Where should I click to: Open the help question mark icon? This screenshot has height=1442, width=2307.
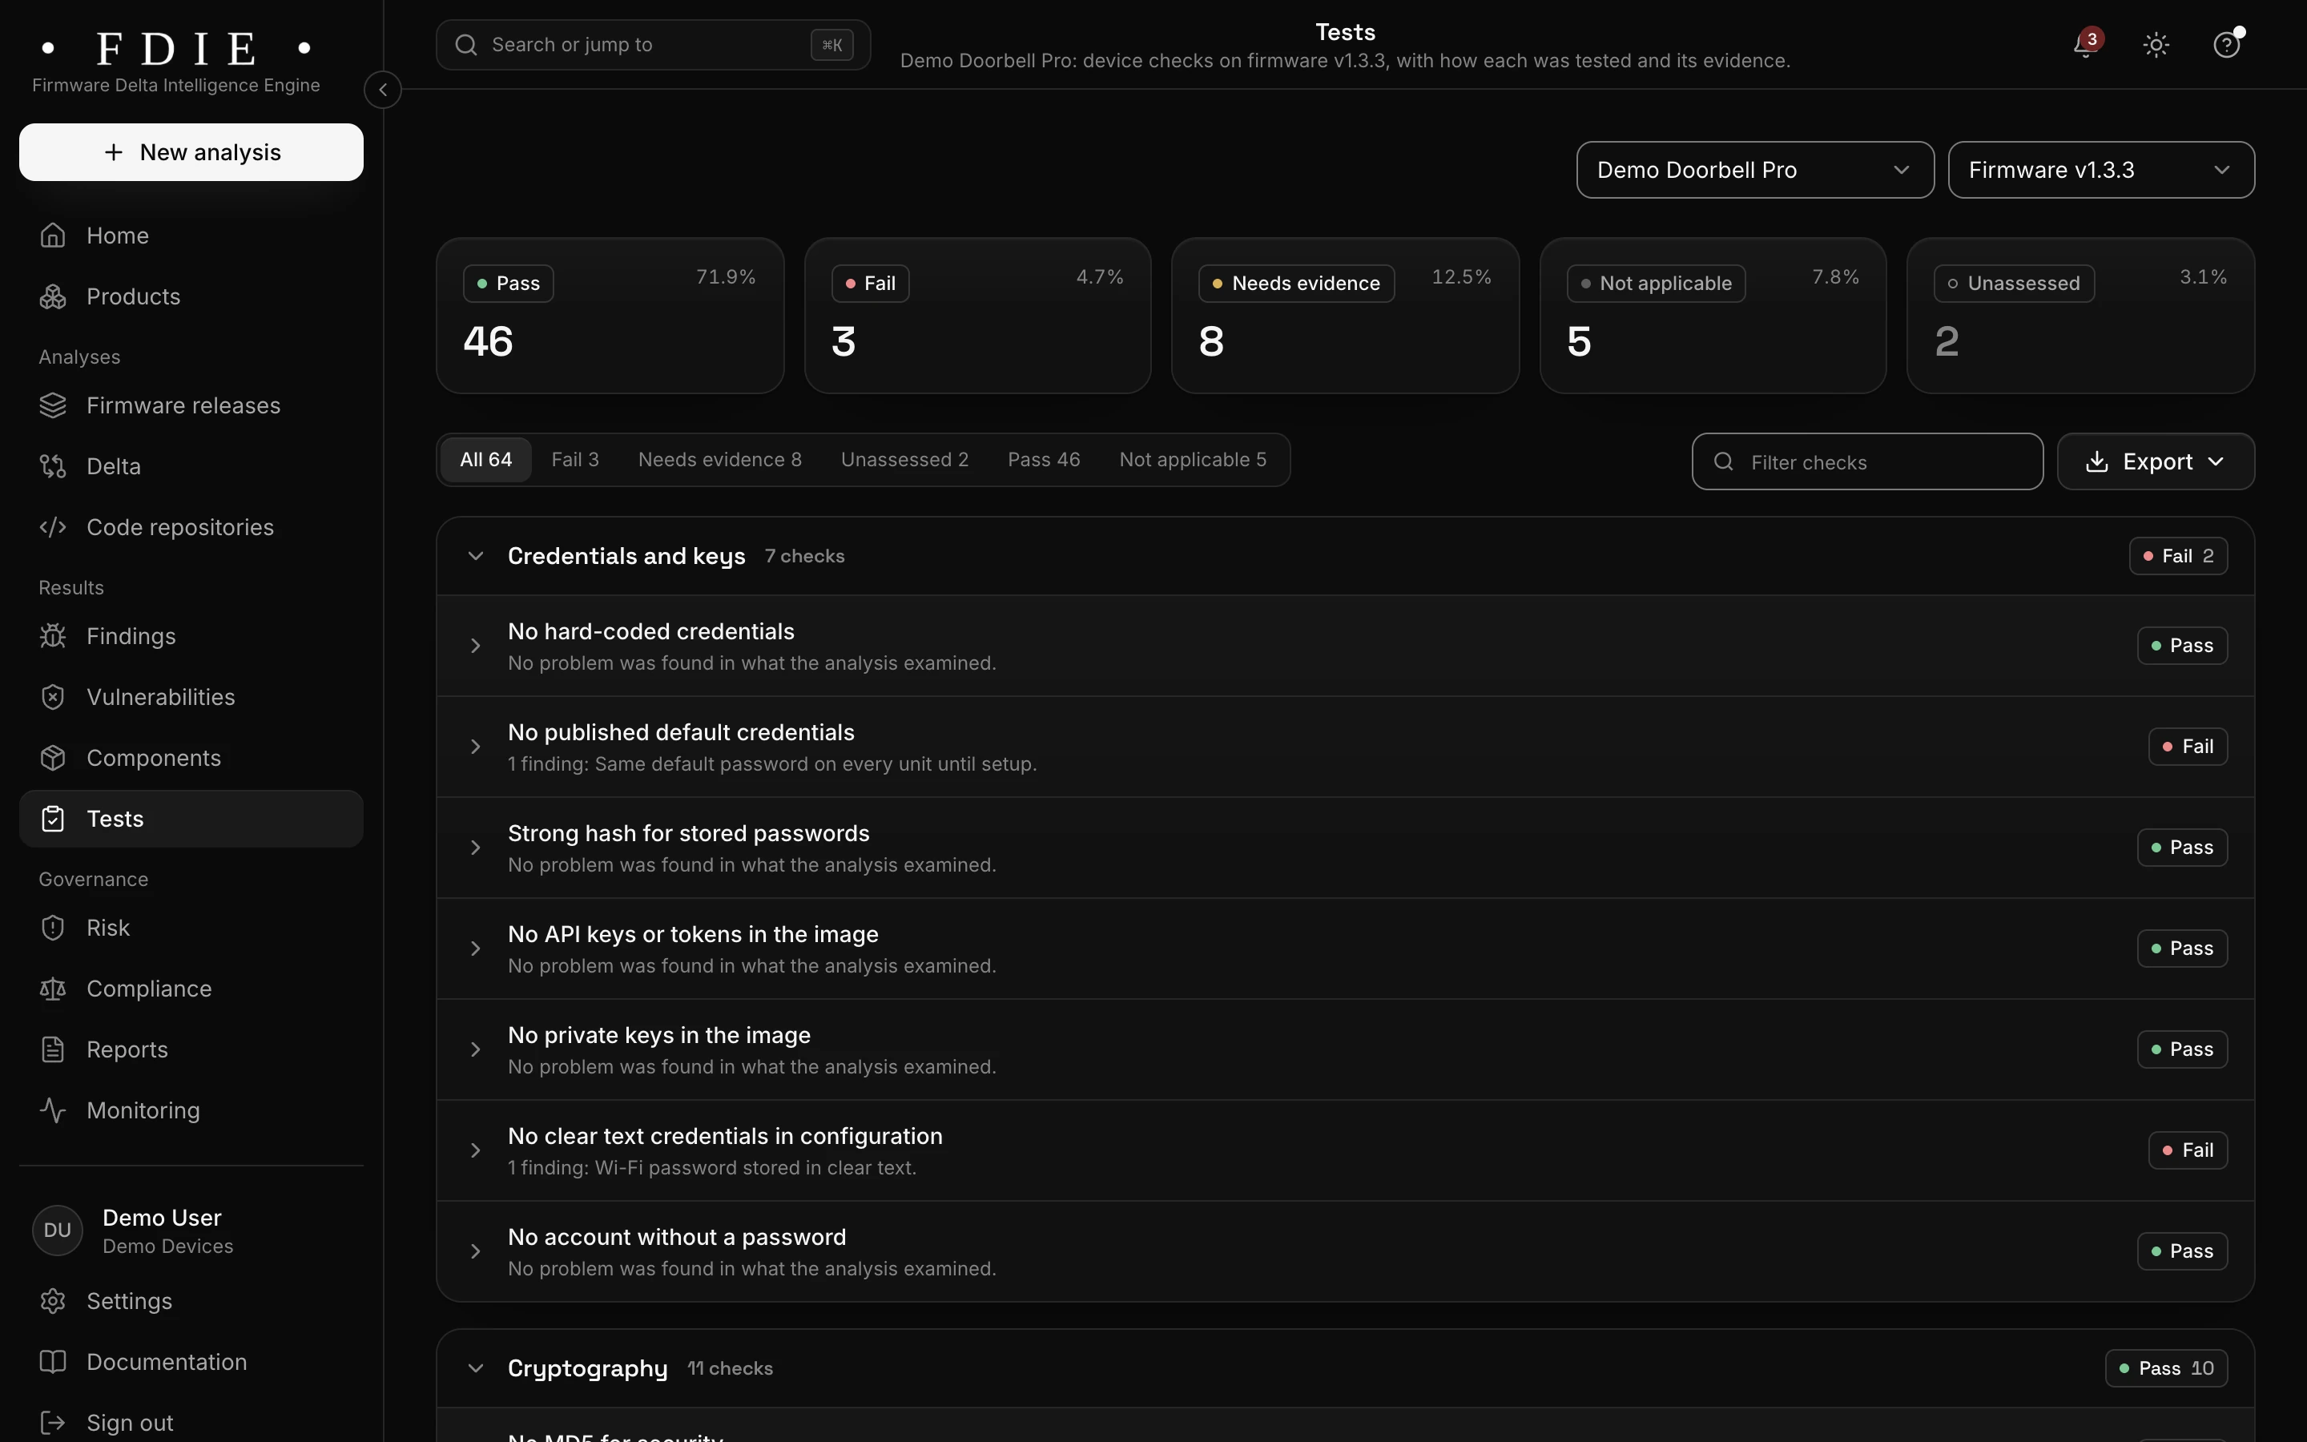click(x=2227, y=45)
